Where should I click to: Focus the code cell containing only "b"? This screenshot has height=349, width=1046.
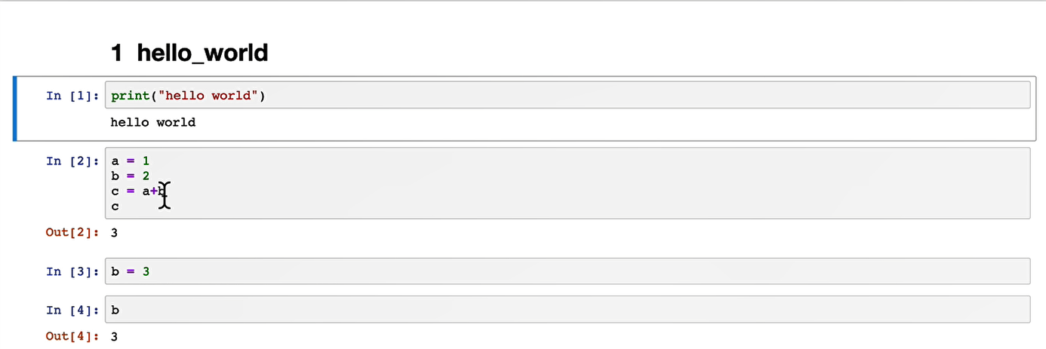click(x=568, y=309)
